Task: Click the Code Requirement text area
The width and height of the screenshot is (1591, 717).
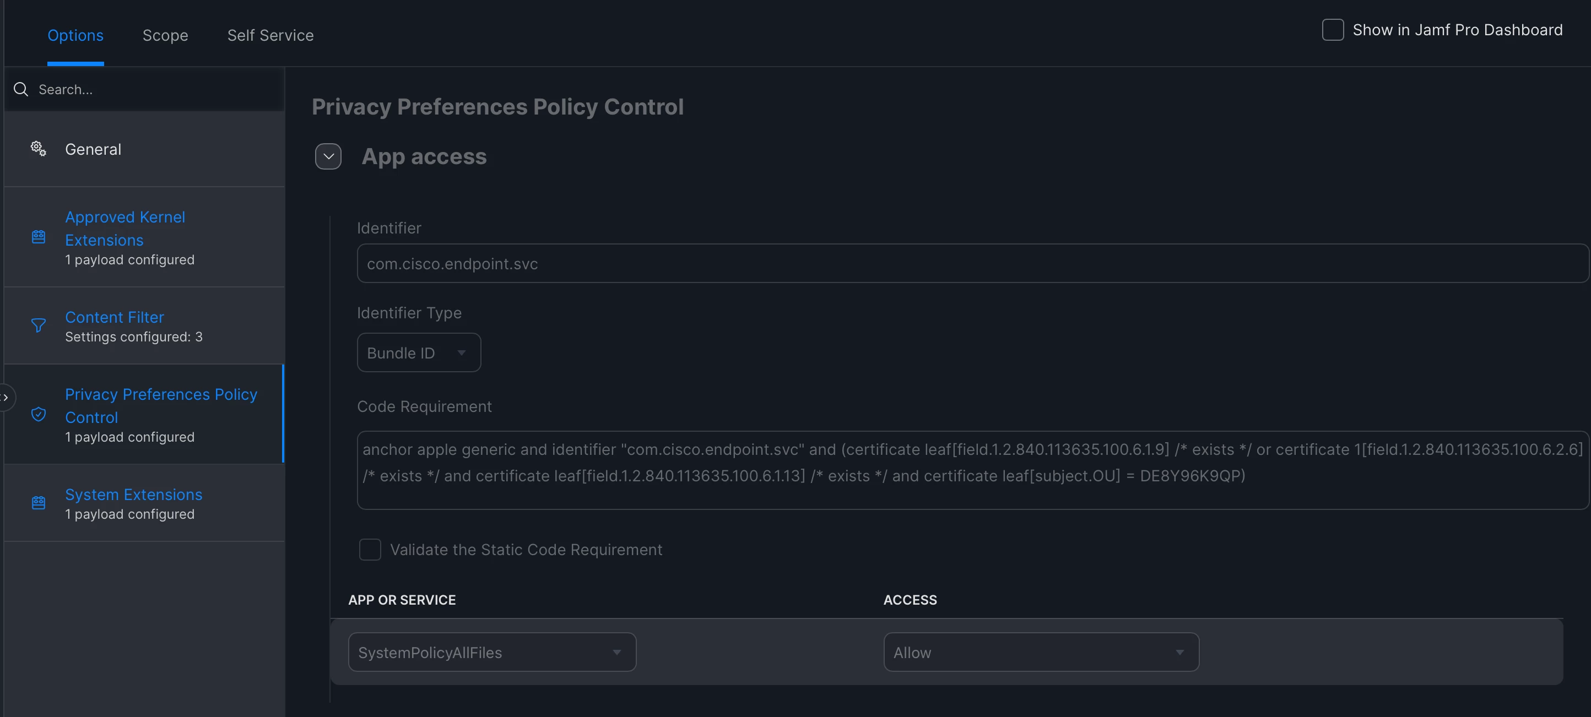Action: [973, 470]
